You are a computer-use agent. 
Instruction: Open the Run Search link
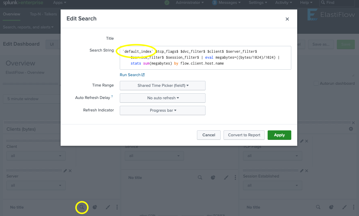point(132,75)
